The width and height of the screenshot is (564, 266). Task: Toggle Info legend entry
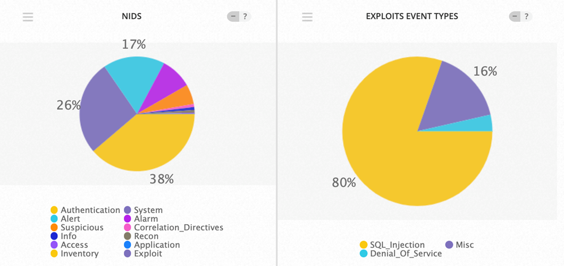64,236
